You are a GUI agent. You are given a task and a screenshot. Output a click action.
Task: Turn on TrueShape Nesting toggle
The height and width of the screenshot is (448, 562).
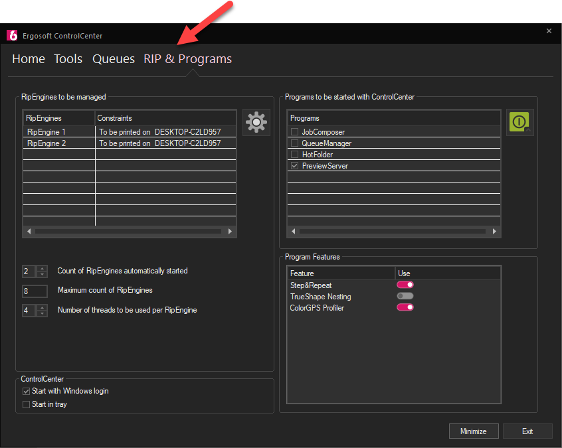[x=405, y=296]
